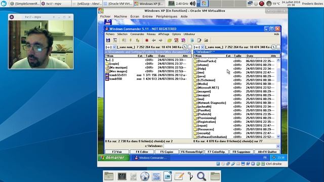Open the Commandes menu
Image resolution: width=324 pixels, height=182 pixels.
137,34
